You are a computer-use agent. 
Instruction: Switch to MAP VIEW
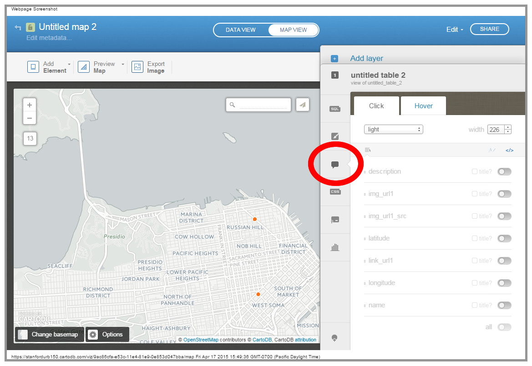click(x=293, y=30)
